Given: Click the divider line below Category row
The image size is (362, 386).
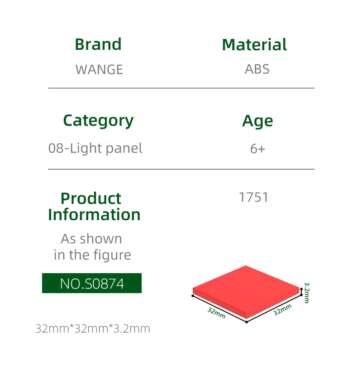Looking at the screenshot, I should coord(181,169).
